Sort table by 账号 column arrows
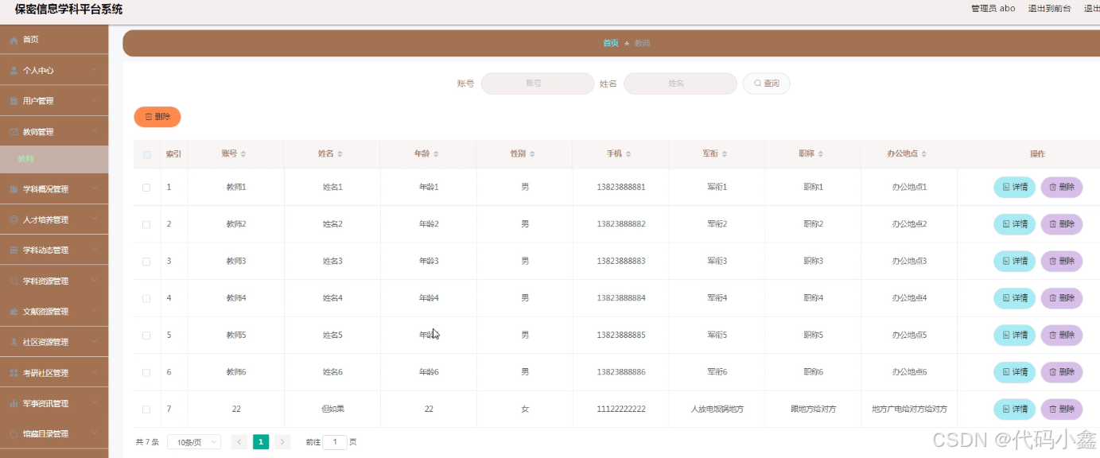Viewport: 1100px width, 458px height. 243,154
